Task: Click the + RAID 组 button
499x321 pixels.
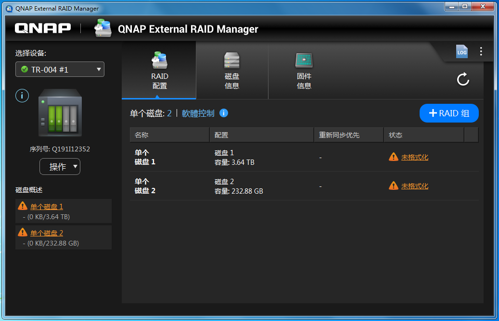Action: [449, 113]
